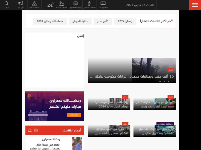
Task: Click the date السبت 16 مارس 2024
Action: click(x=140, y=5)
